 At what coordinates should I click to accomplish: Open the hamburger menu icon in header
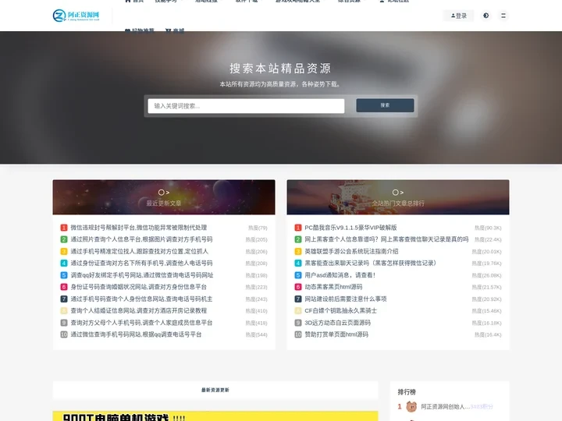pyautogui.click(x=503, y=16)
